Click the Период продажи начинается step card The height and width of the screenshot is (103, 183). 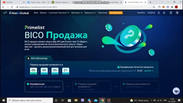point(91,86)
